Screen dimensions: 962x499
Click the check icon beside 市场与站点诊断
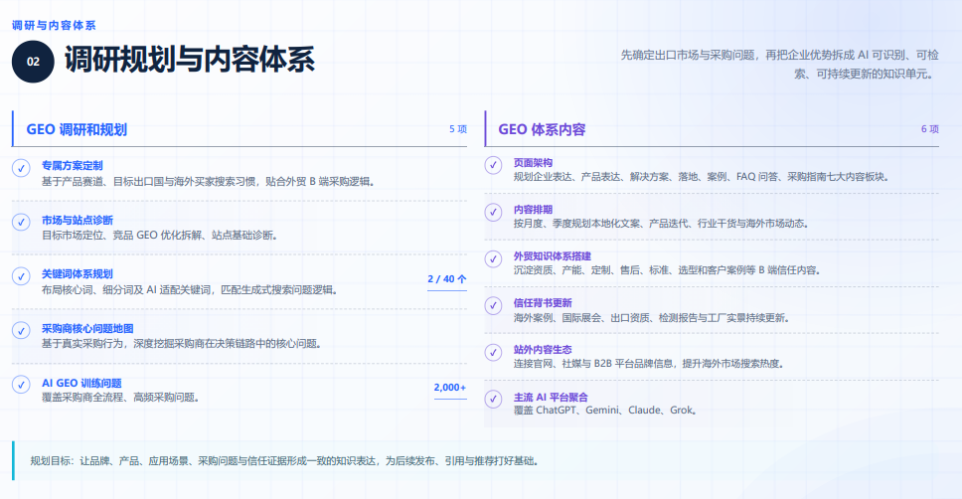pyautogui.click(x=22, y=222)
